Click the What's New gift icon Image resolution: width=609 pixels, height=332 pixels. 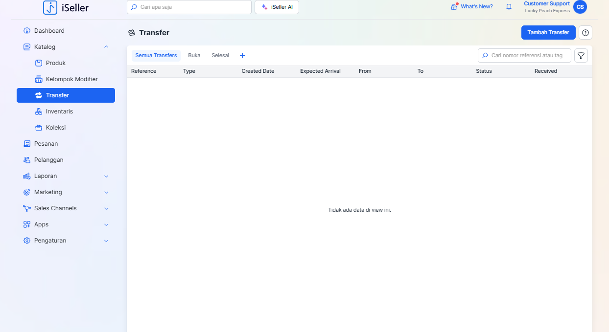454,7
